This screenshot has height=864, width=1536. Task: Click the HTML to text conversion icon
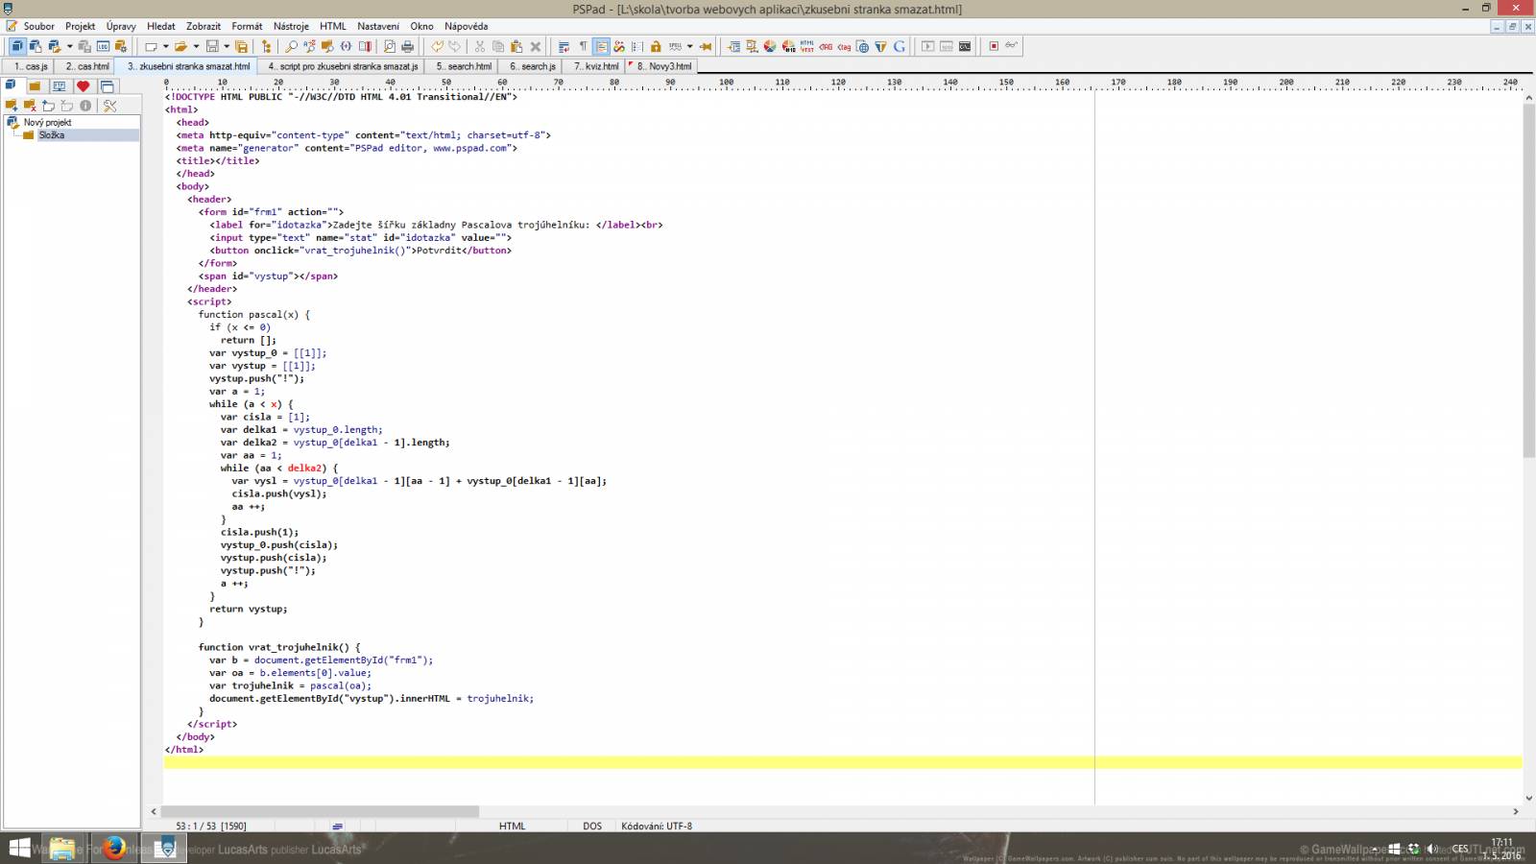(x=806, y=46)
